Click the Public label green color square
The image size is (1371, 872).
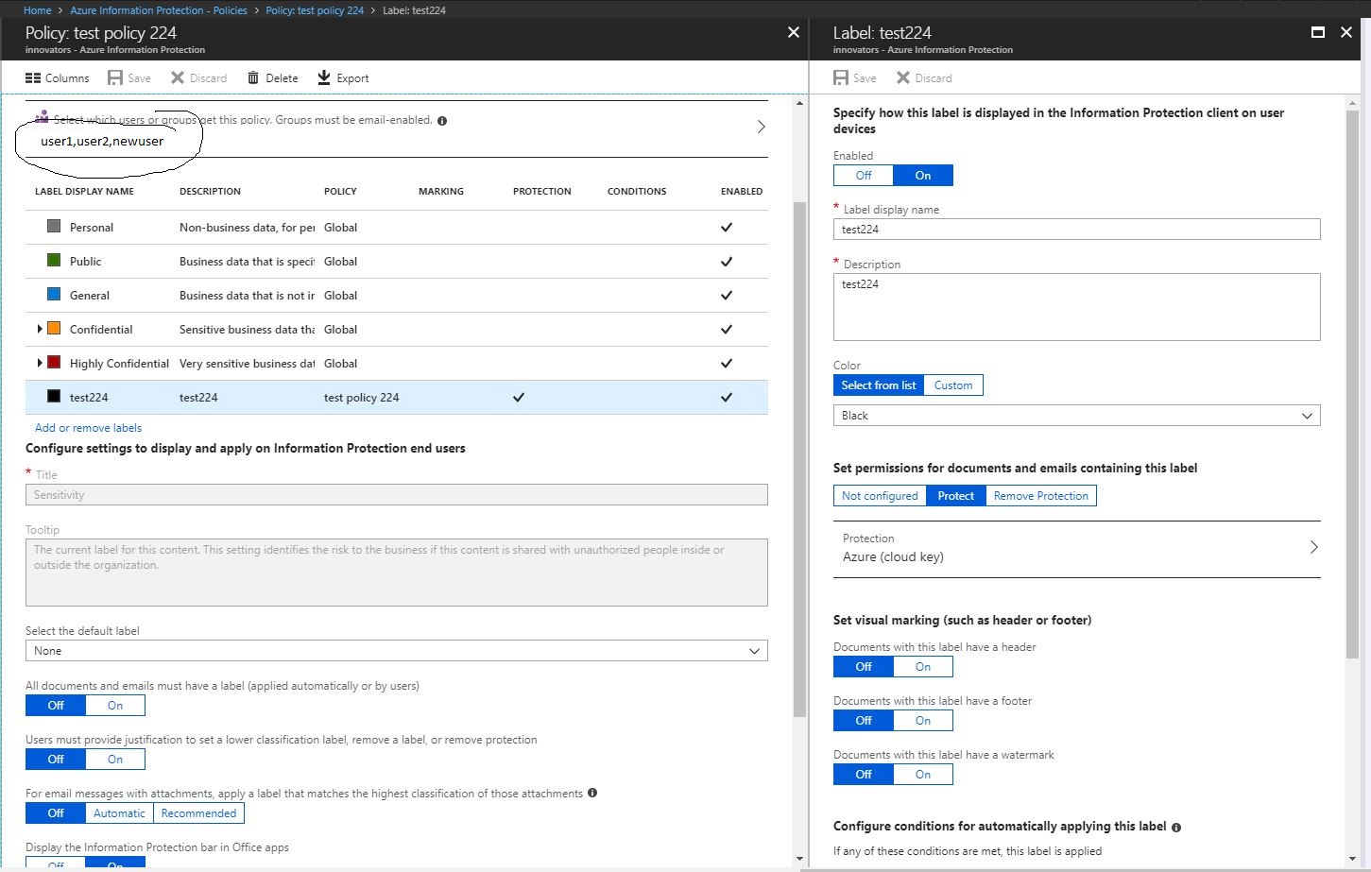click(54, 261)
